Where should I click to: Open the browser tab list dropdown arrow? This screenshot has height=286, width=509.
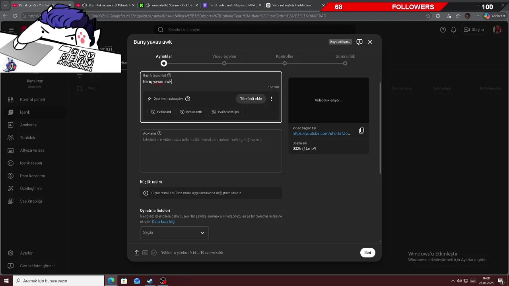5,6
